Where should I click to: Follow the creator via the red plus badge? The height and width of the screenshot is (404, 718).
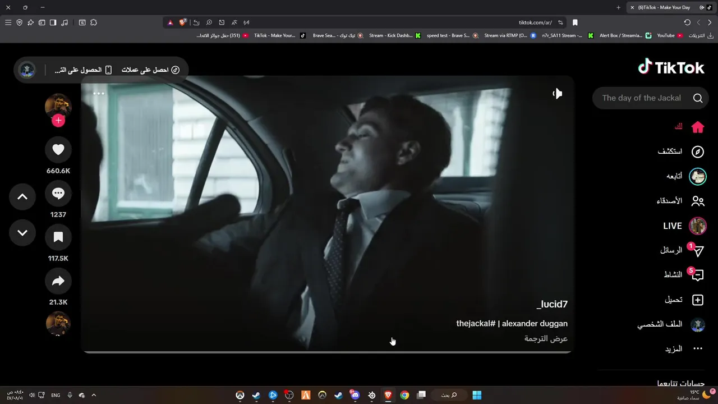click(58, 121)
